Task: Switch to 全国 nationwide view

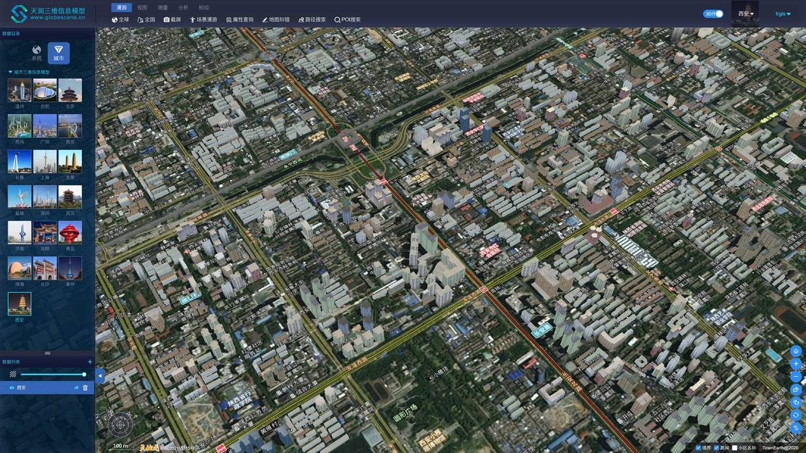Action: pos(146,20)
